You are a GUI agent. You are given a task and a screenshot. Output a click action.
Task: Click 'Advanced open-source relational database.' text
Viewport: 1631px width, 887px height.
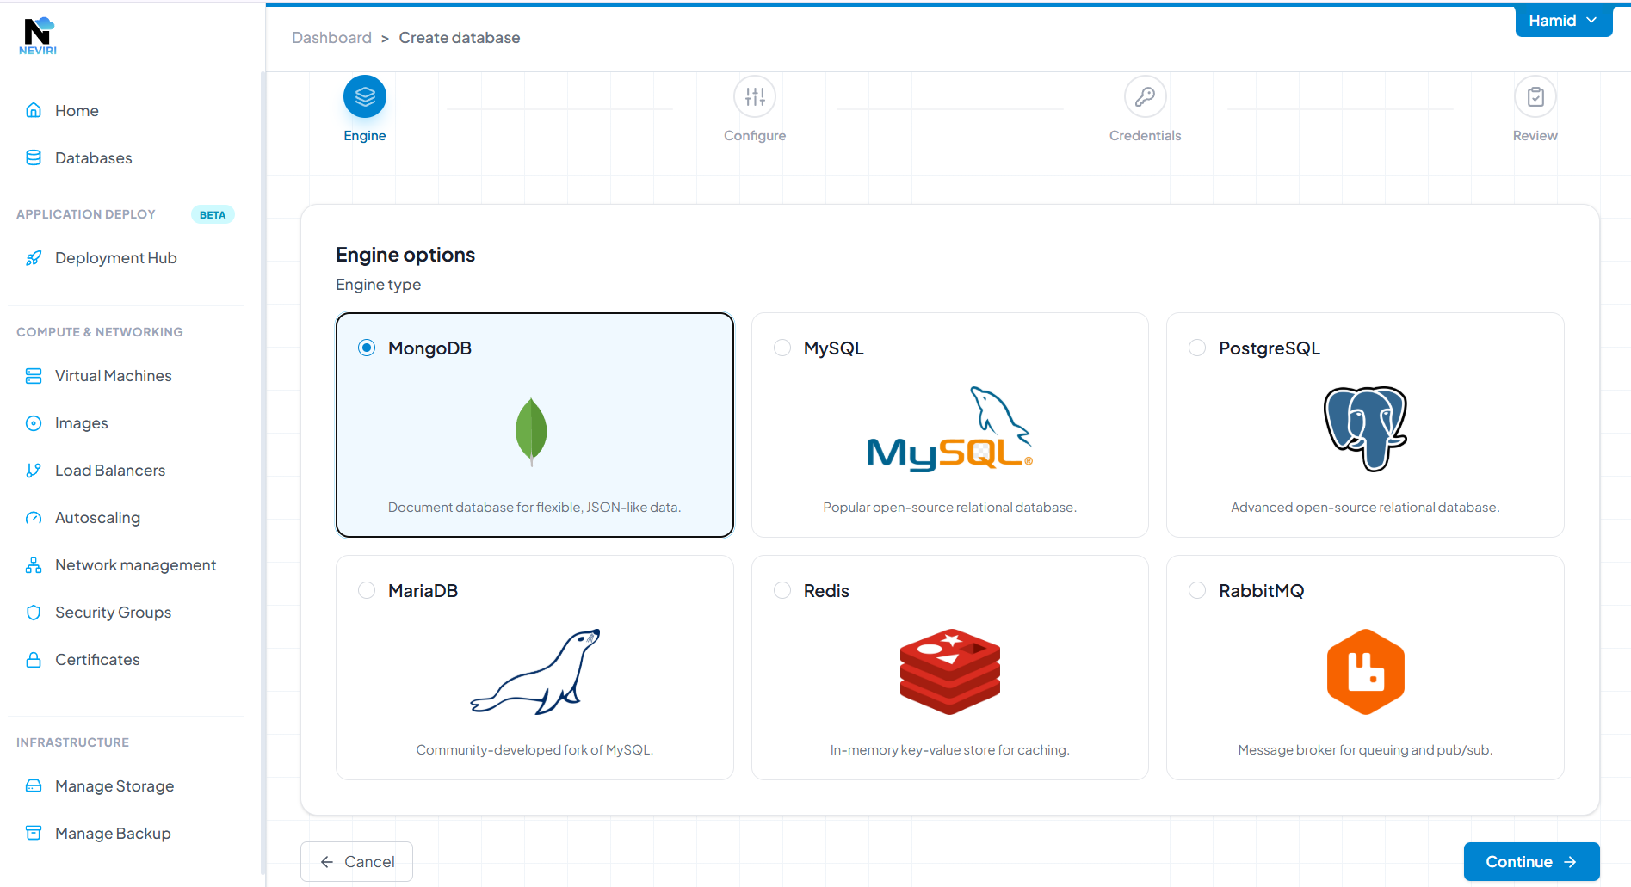(1365, 508)
